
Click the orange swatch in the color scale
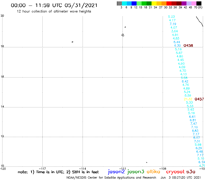(164, 3)
